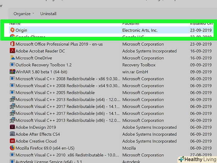This screenshot has width=217, height=163.
Task: Click the Adobe After Effects CS4 icon
Action: coord(12,134)
